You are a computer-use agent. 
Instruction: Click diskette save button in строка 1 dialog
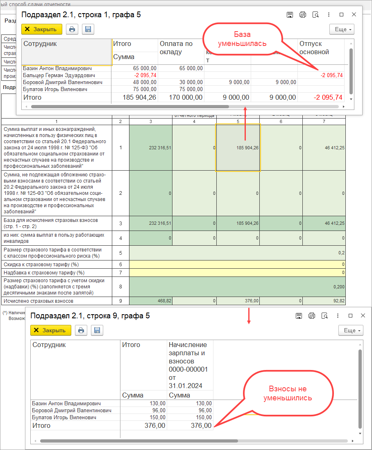(x=88, y=29)
